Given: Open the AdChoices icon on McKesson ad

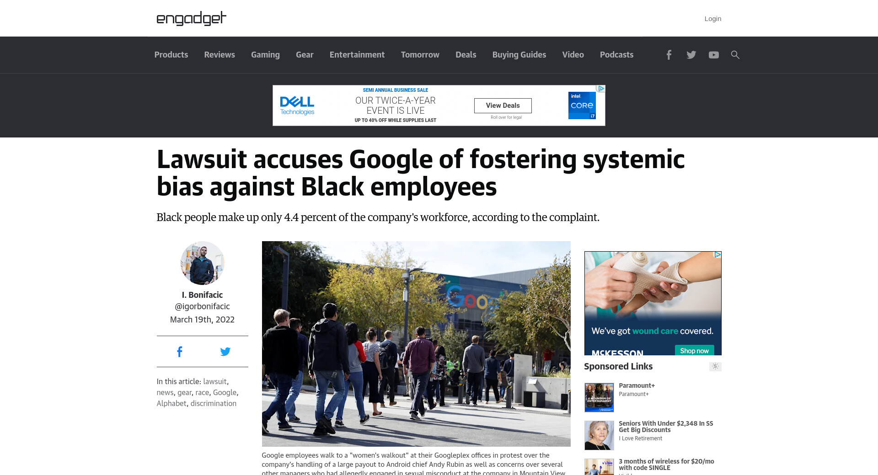Looking at the screenshot, I should pyautogui.click(x=717, y=254).
